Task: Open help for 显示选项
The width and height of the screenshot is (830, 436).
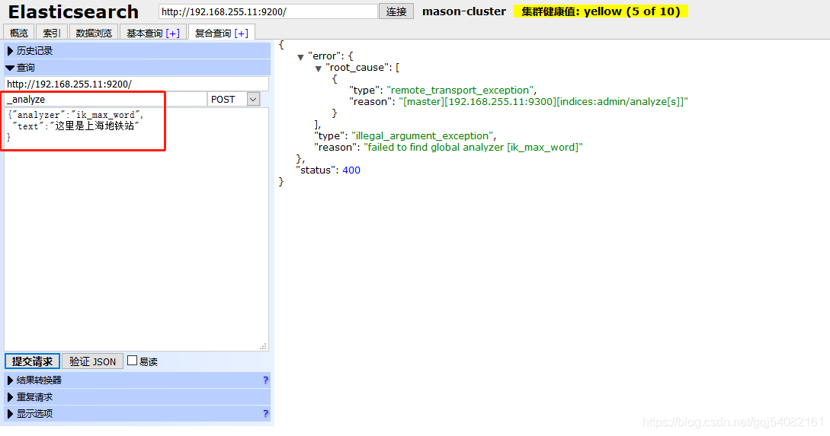Action: pos(266,414)
